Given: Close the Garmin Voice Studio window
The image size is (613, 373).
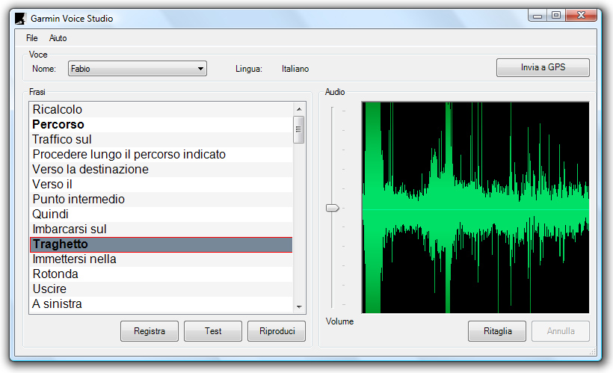Looking at the screenshot, I should click(581, 16).
